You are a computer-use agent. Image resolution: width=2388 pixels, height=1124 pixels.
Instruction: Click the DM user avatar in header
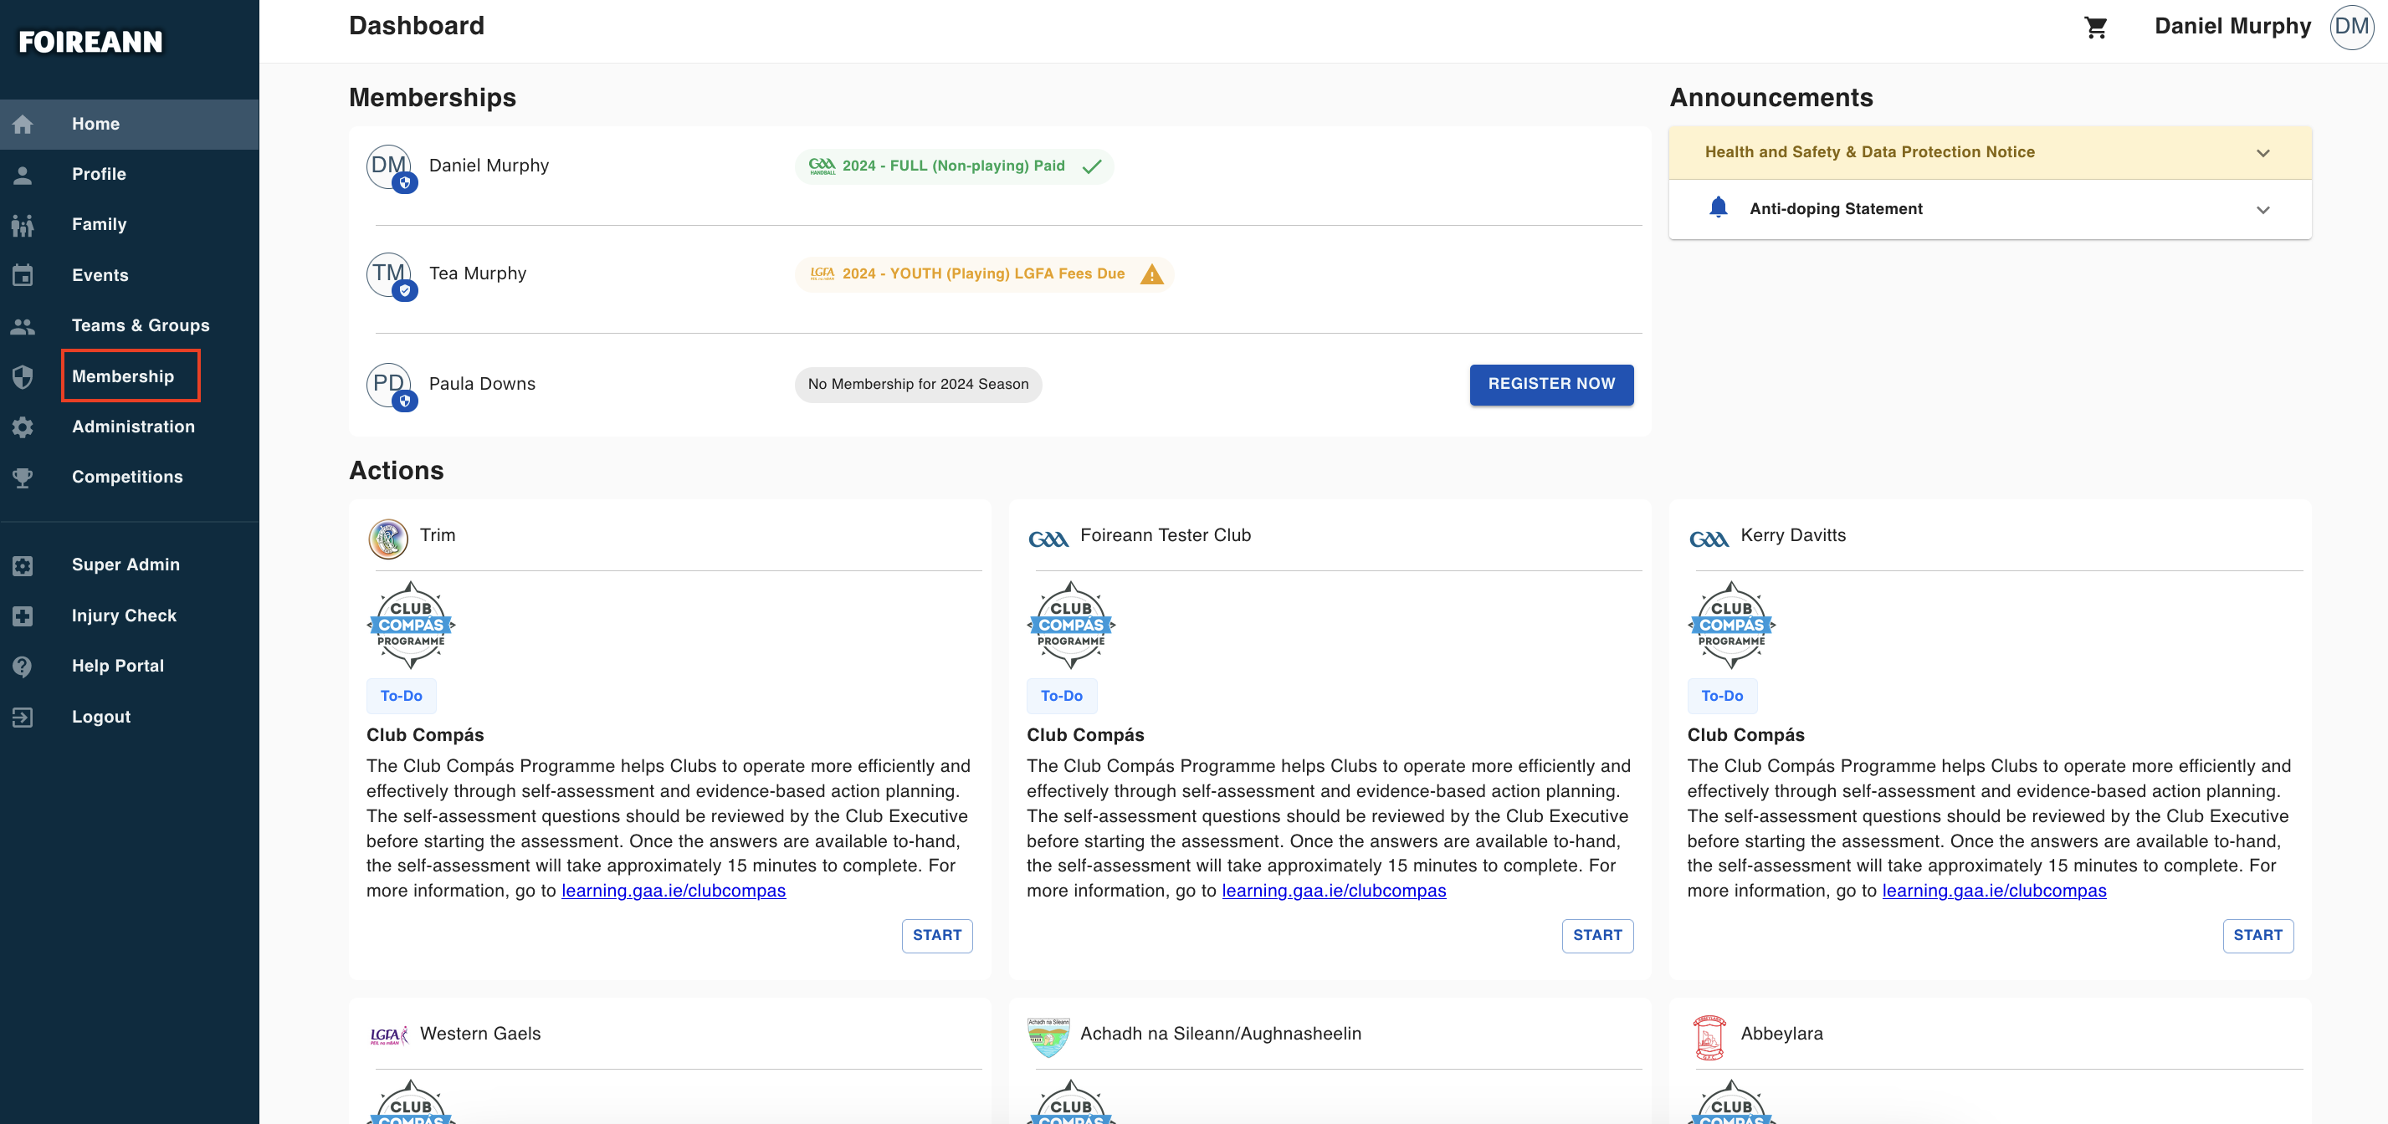click(2351, 26)
